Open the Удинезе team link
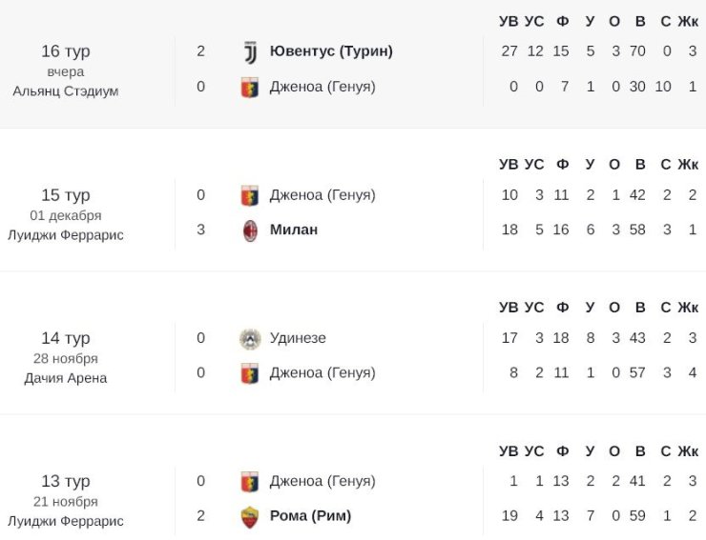 pos(298,338)
